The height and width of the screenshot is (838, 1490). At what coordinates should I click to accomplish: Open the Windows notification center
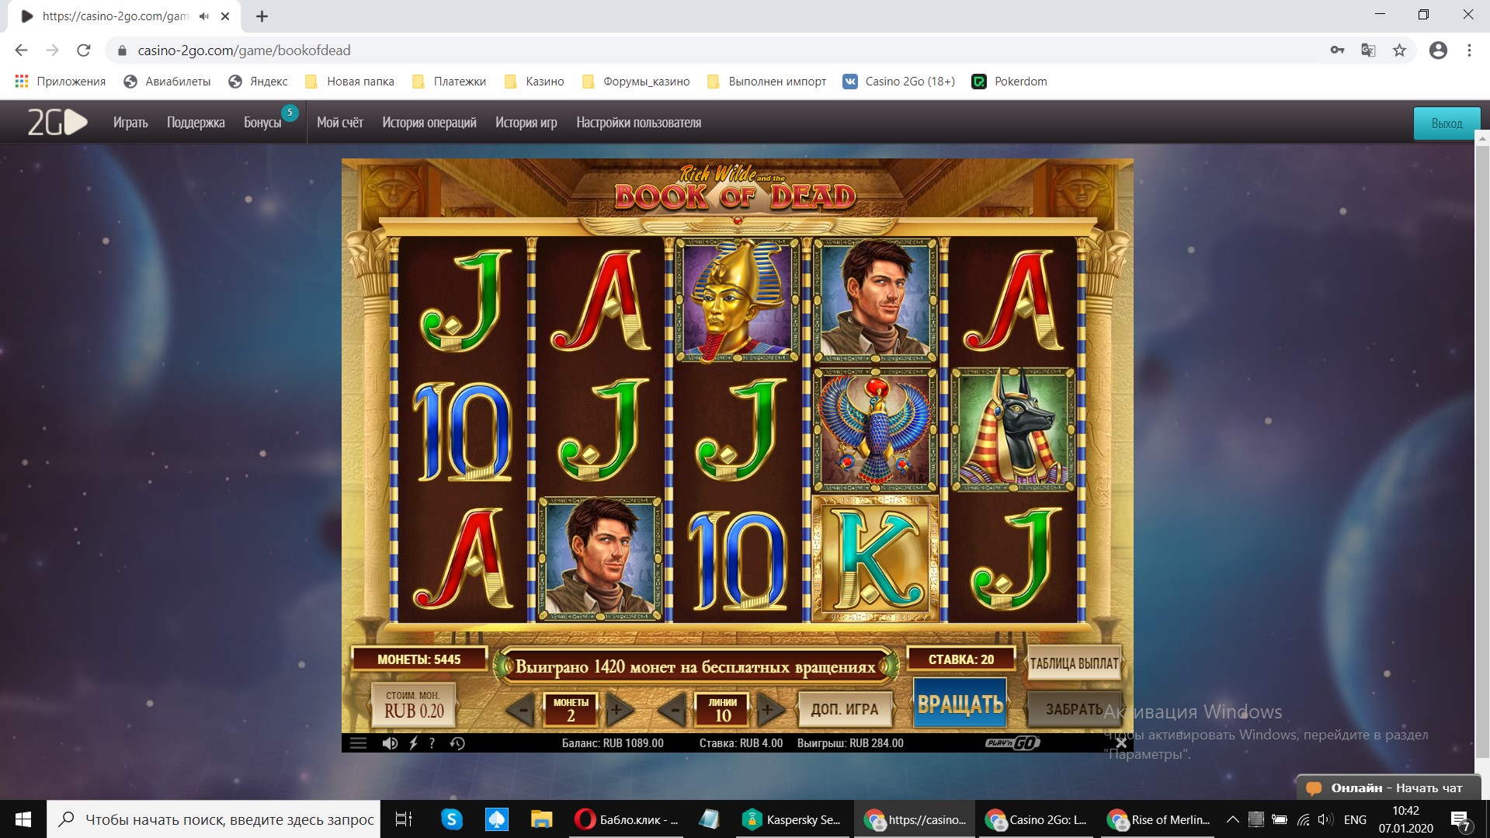click(1460, 819)
